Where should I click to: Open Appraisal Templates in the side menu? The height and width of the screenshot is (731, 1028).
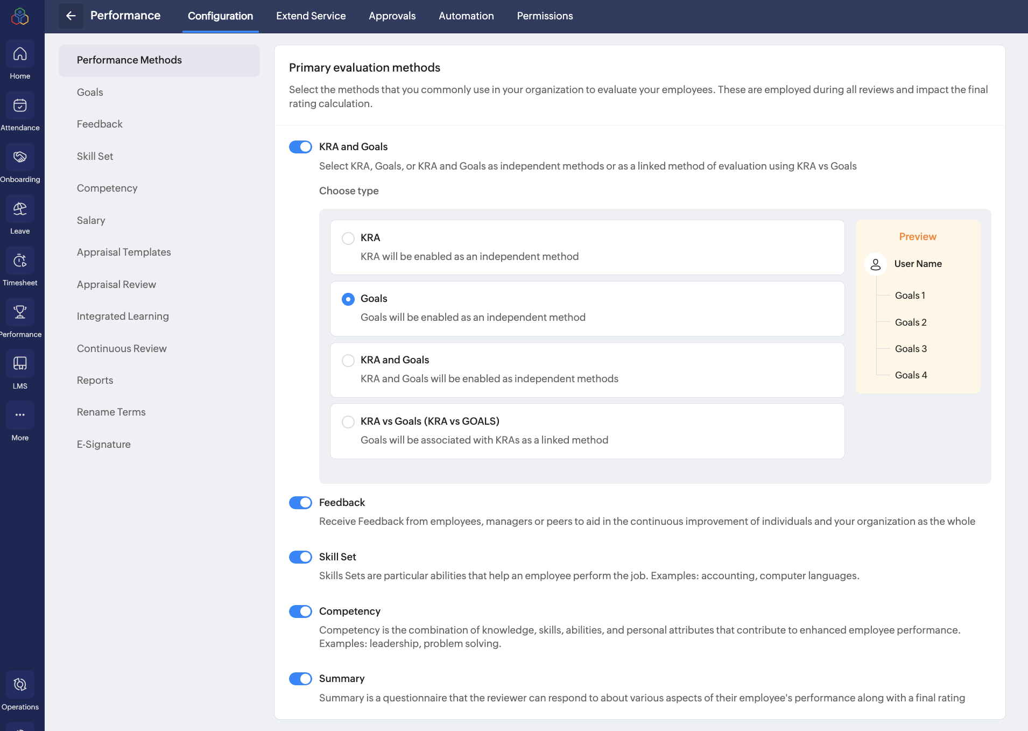click(124, 252)
